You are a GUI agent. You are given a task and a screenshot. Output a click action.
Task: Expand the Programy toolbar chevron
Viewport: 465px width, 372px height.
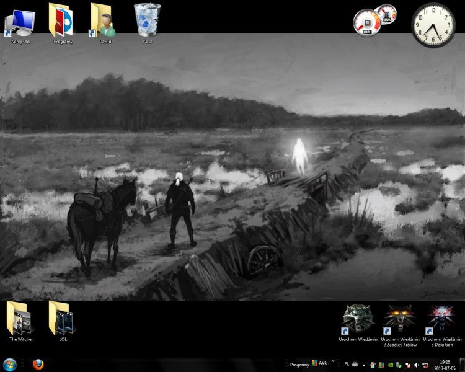coord(333,361)
